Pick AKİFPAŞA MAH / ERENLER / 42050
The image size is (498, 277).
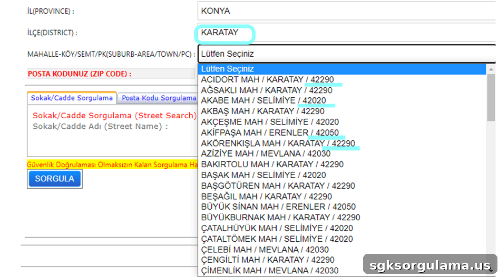[x=342, y=133]
